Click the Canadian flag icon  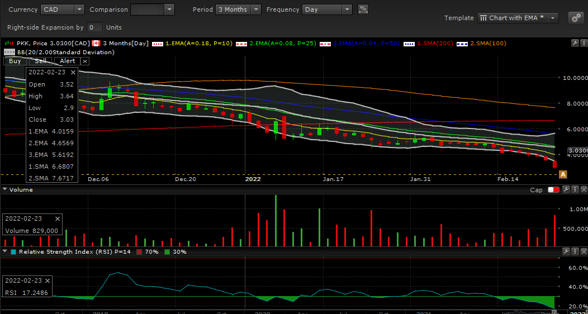pyautogui.click(x=96, y=44)
